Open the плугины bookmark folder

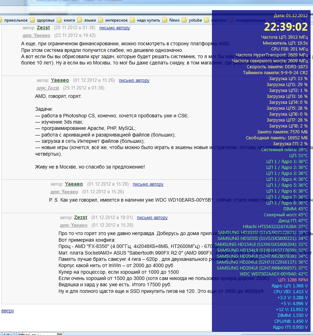pyautogui.click(x=280, y=20)
